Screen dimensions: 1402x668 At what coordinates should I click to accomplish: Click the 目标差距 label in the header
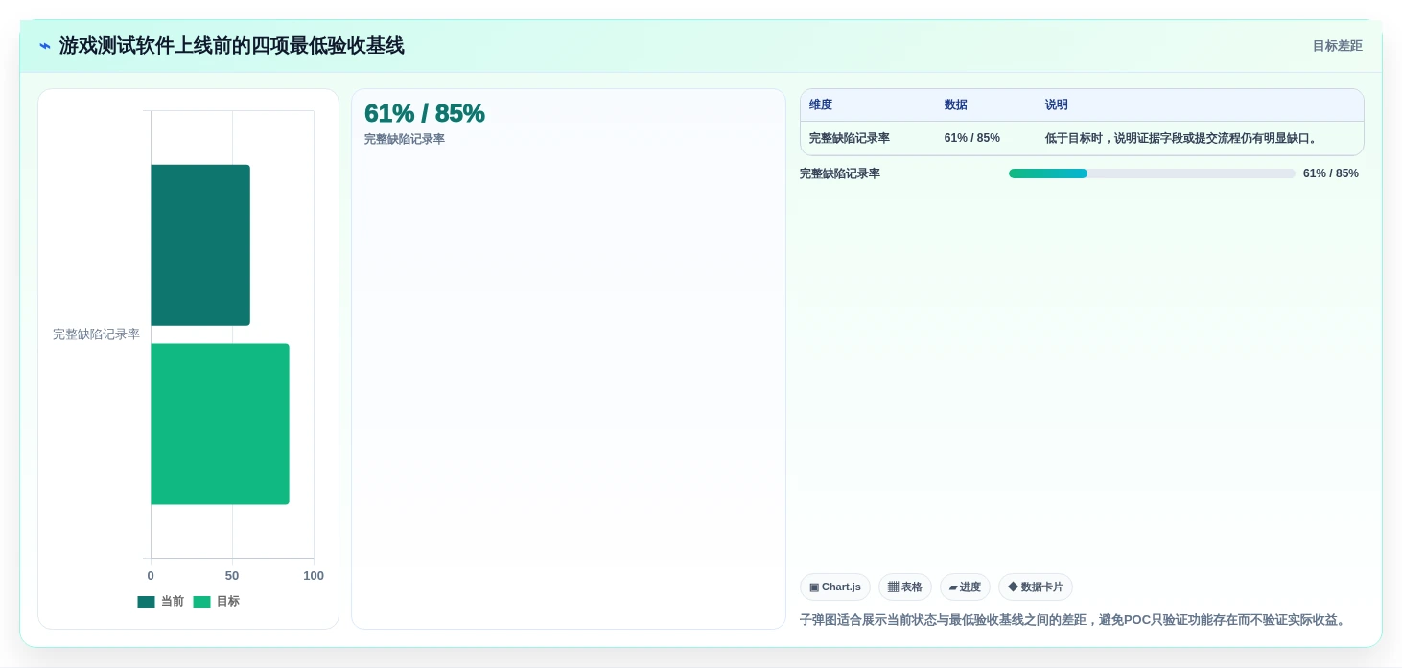tap(1337, 46)
